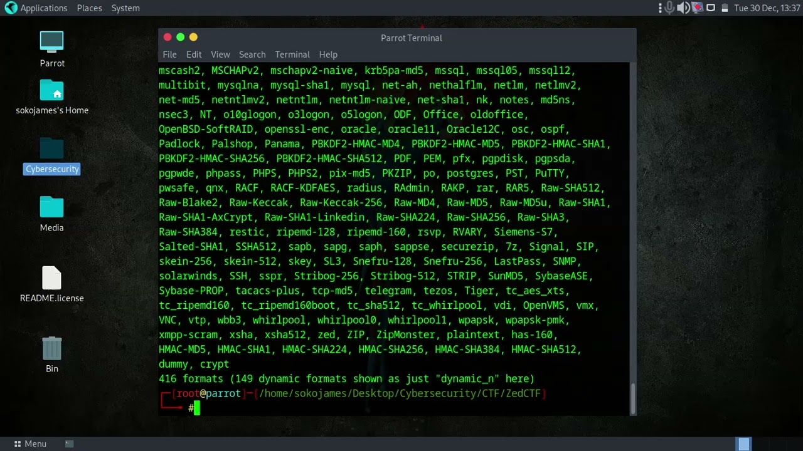Screen dimensions: 803x451
Task: Click the microphone tray icon
Action: (670, 8)
